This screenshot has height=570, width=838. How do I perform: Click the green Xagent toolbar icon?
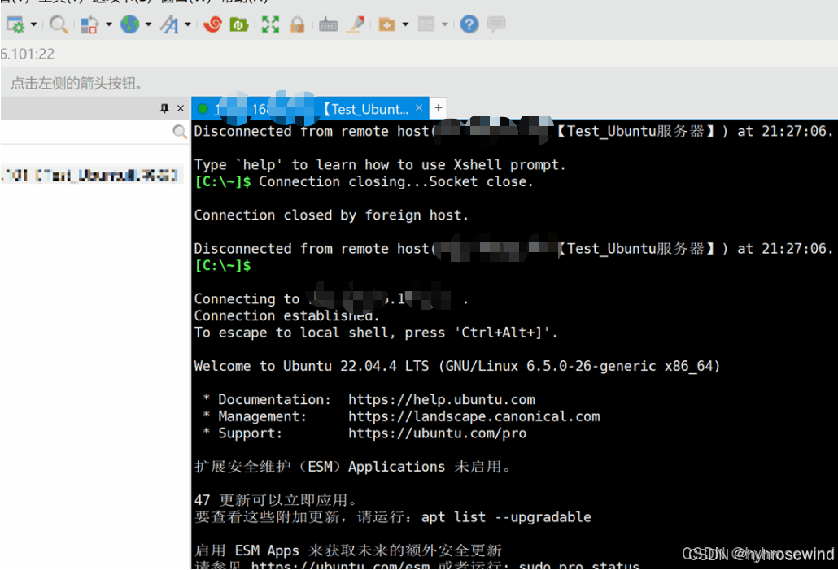(239, 24)
